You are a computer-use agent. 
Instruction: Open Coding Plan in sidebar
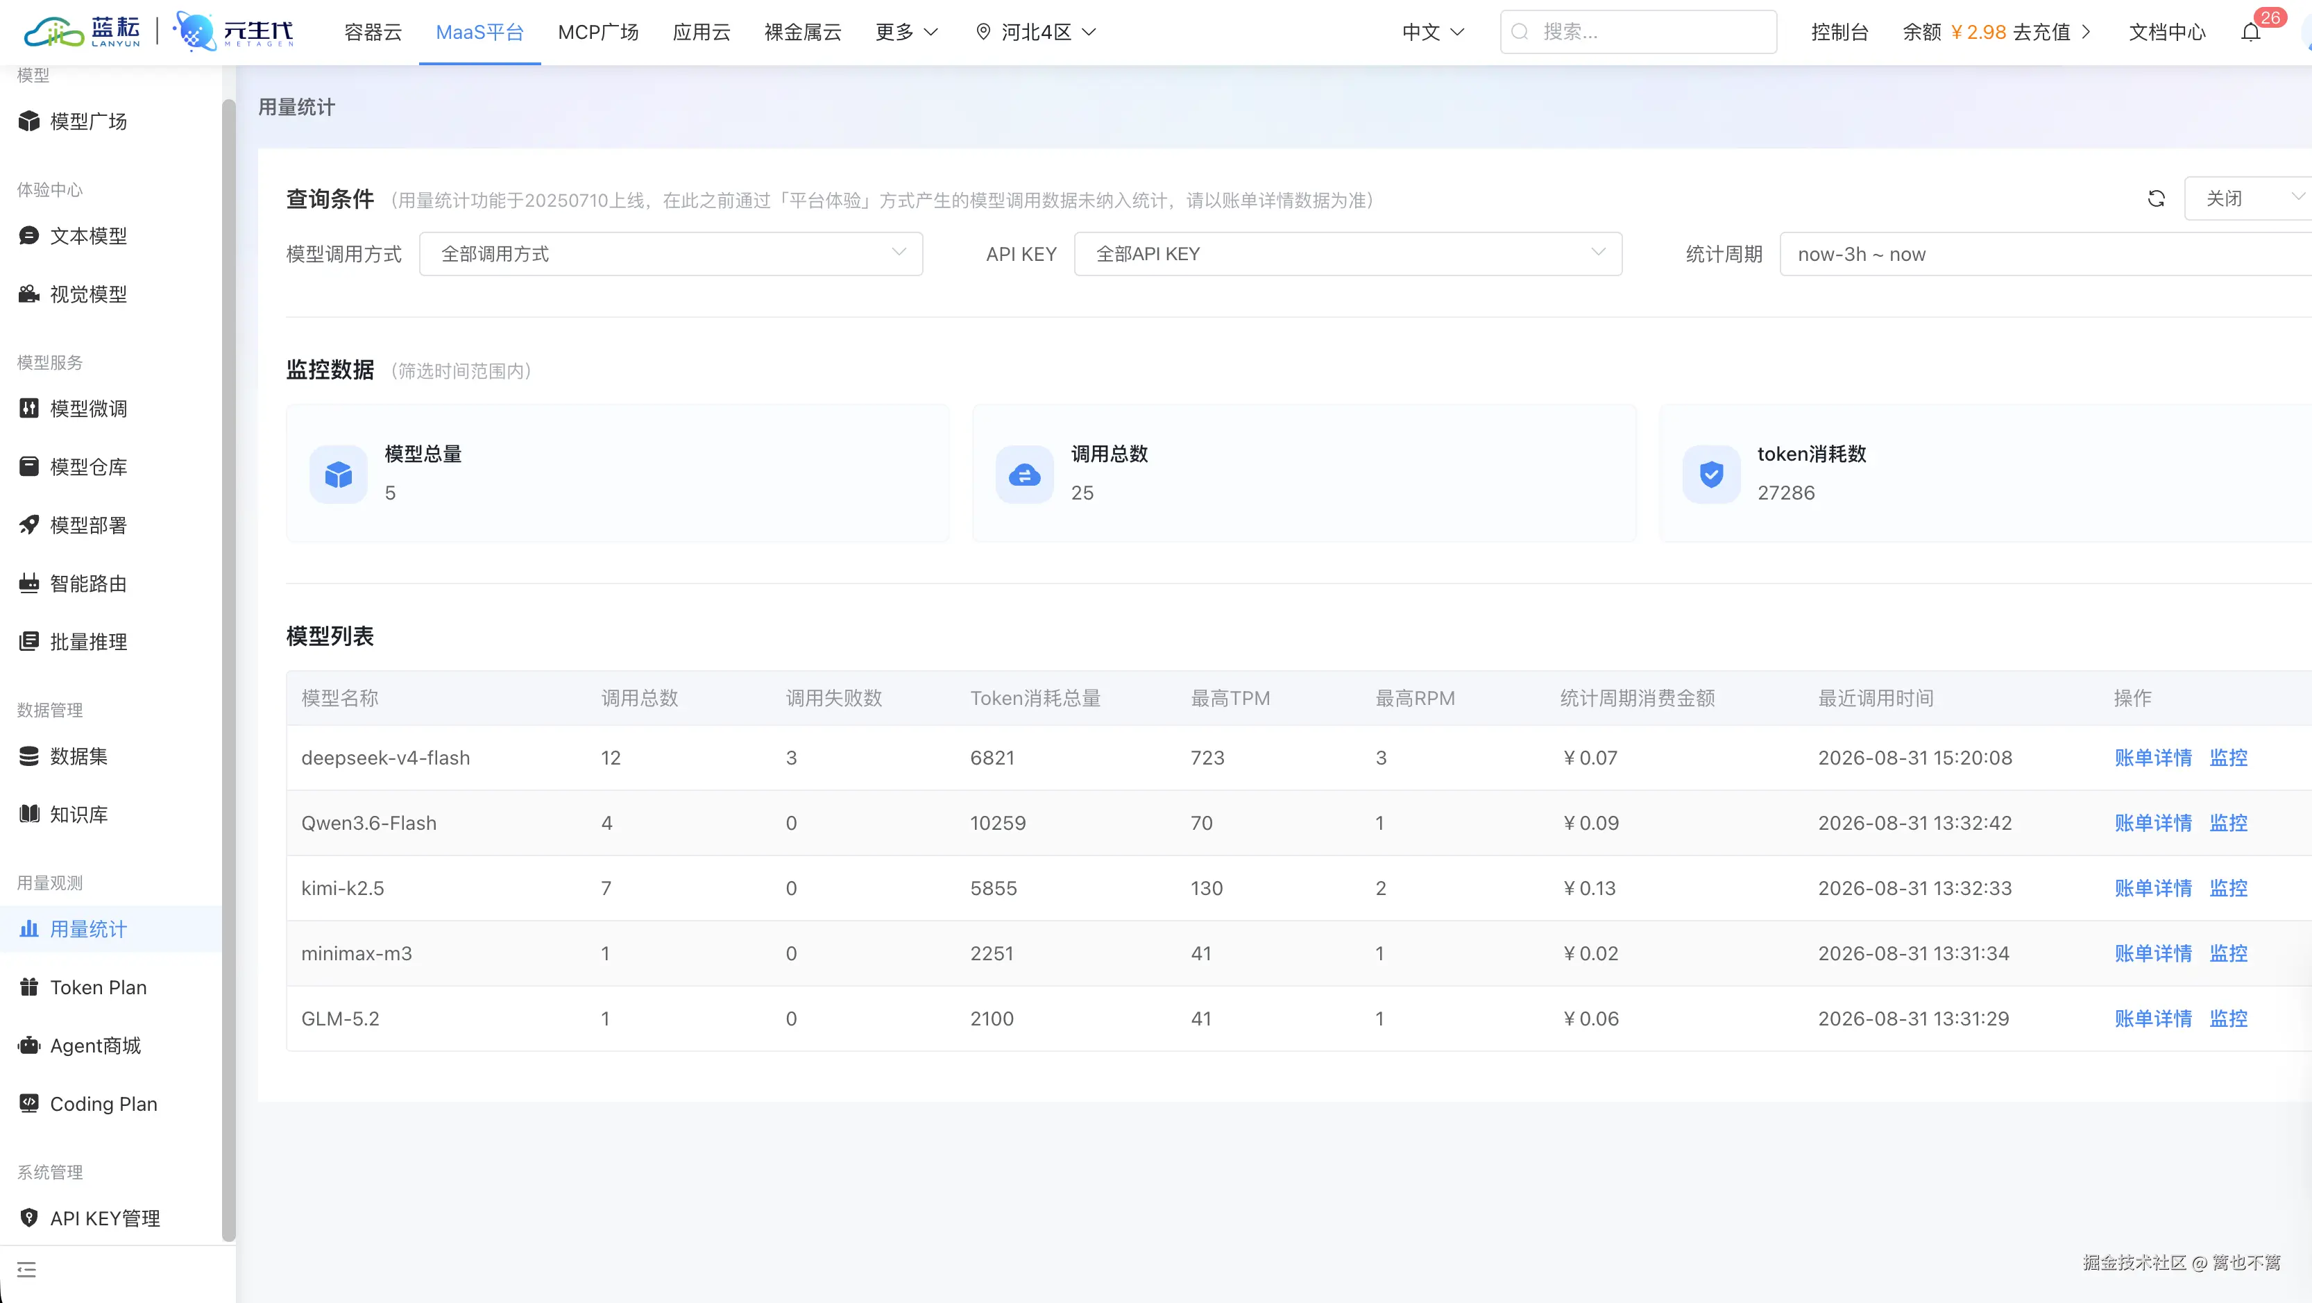(103, 1104)
